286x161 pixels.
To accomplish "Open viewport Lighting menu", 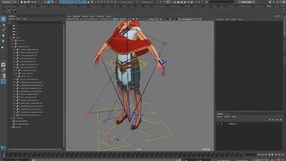I will [85, 17].
